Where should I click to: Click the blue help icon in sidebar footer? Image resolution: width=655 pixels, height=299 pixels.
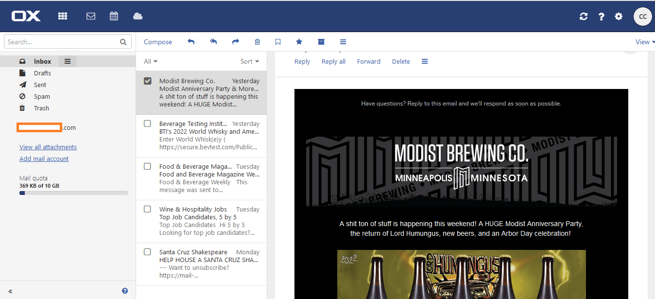[x=125, y=291]
